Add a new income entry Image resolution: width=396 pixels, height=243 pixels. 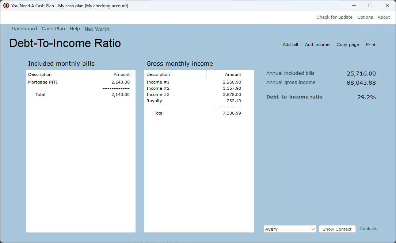(317, 44)
